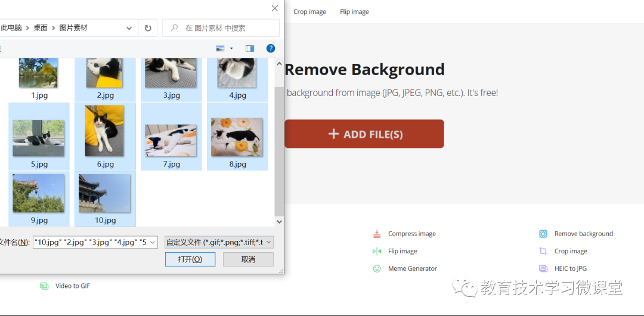Toggle the preview pane icon

[x=250, y=48]
